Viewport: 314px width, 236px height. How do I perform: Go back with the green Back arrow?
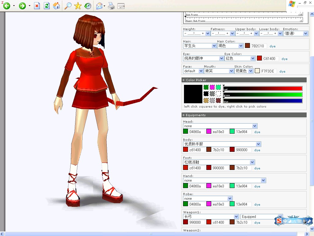pos(7,6)
